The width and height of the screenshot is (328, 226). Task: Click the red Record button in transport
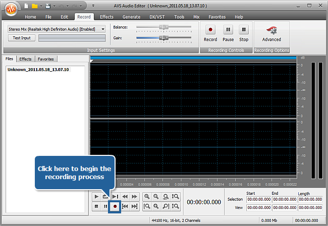115,206
